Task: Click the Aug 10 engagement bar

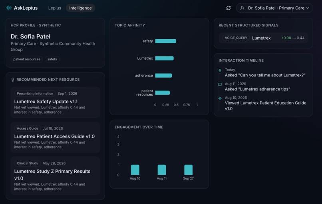Action: click(135, 170)
